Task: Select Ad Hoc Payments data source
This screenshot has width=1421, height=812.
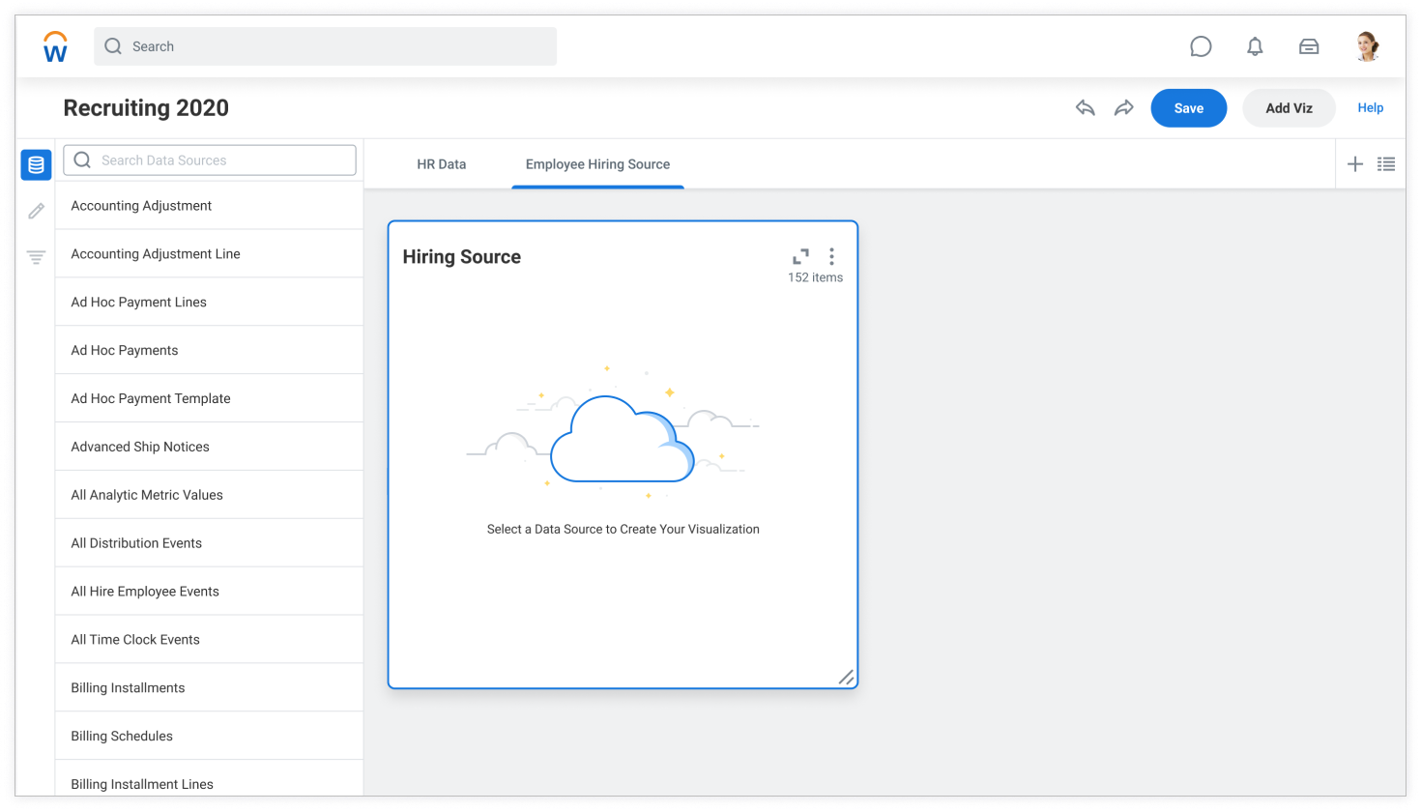Action: [x=209, y=351]
